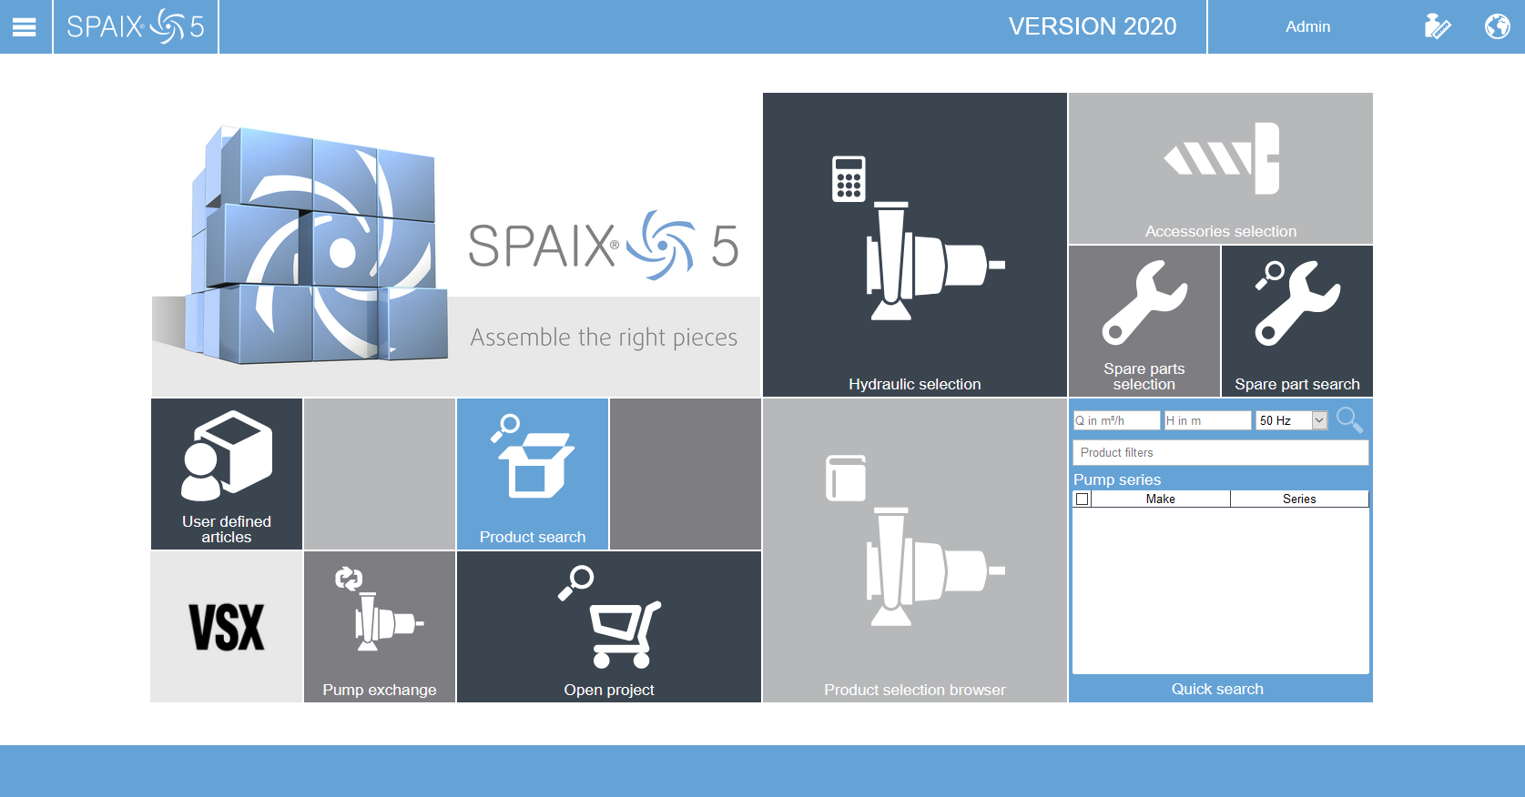Screen dimensions: 1525x797
Task: Click the VERSION 2020 header text
Action: pyautogui.click(x=1093, y=26)
